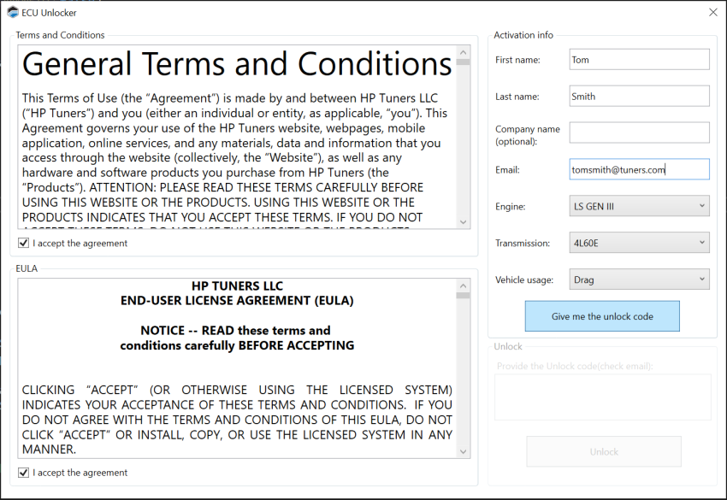Click the EULA scroll down arrow
This screenshot has height=500, width=727.
tap(463, 451)
